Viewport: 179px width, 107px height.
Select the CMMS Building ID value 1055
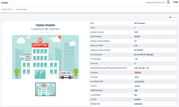tap(136, 90)
